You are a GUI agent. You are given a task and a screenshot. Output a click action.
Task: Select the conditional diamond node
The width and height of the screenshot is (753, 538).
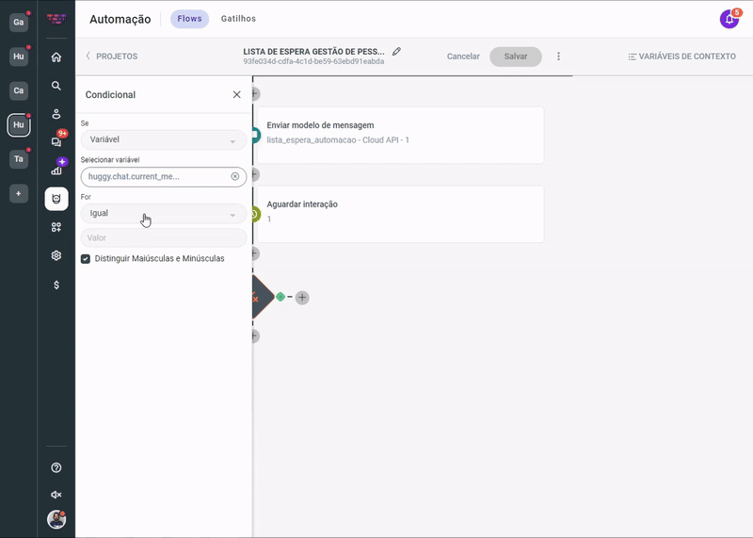coord(262,297)
